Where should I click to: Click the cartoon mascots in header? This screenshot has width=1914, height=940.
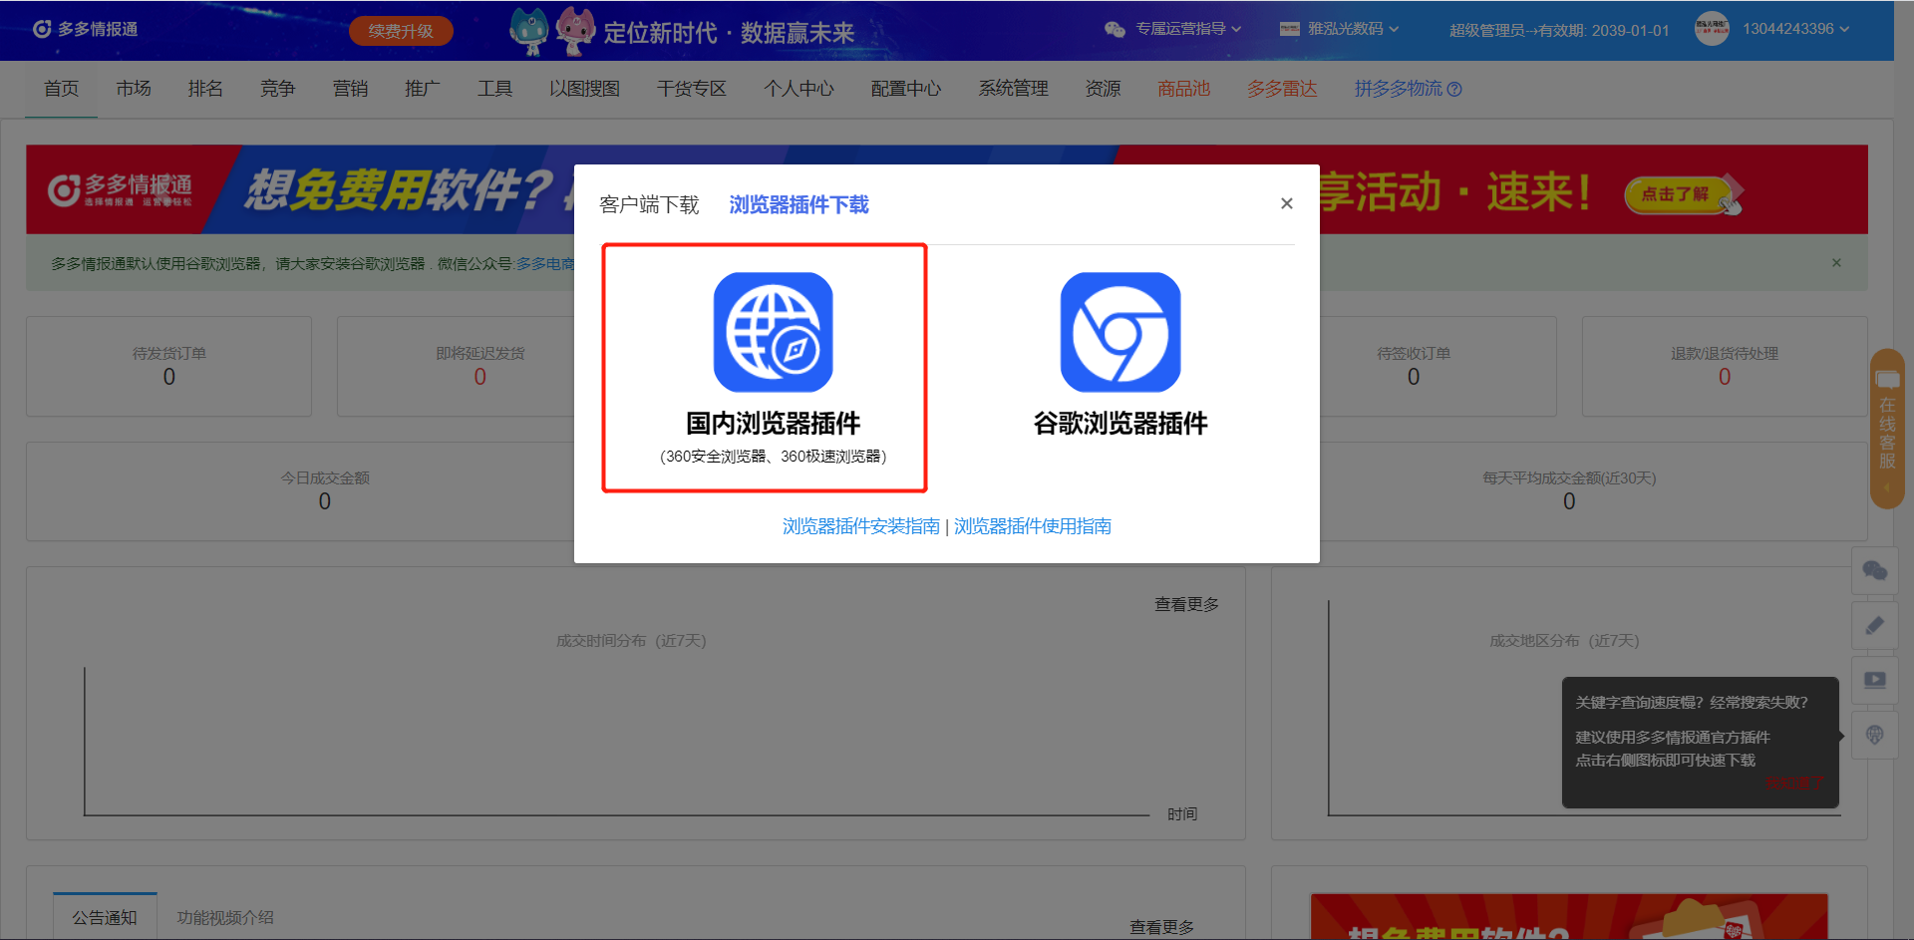tap(552, 31)
